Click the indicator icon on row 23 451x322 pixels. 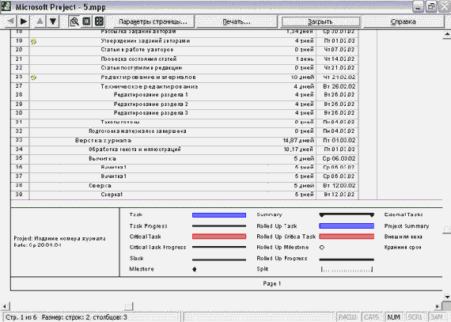pos(34,78)
